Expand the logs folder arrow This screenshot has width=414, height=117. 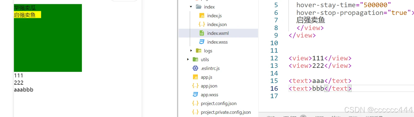pos(191,51)
